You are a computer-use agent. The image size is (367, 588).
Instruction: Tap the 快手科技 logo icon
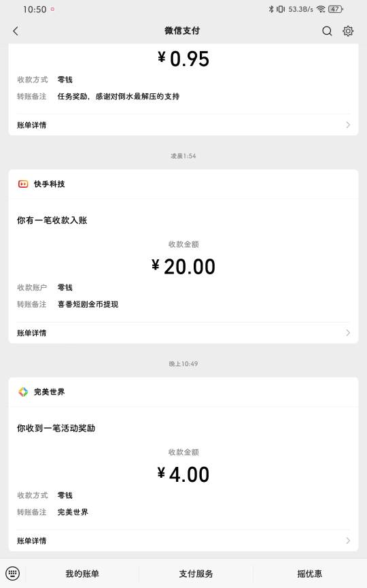tap(23, 184)
